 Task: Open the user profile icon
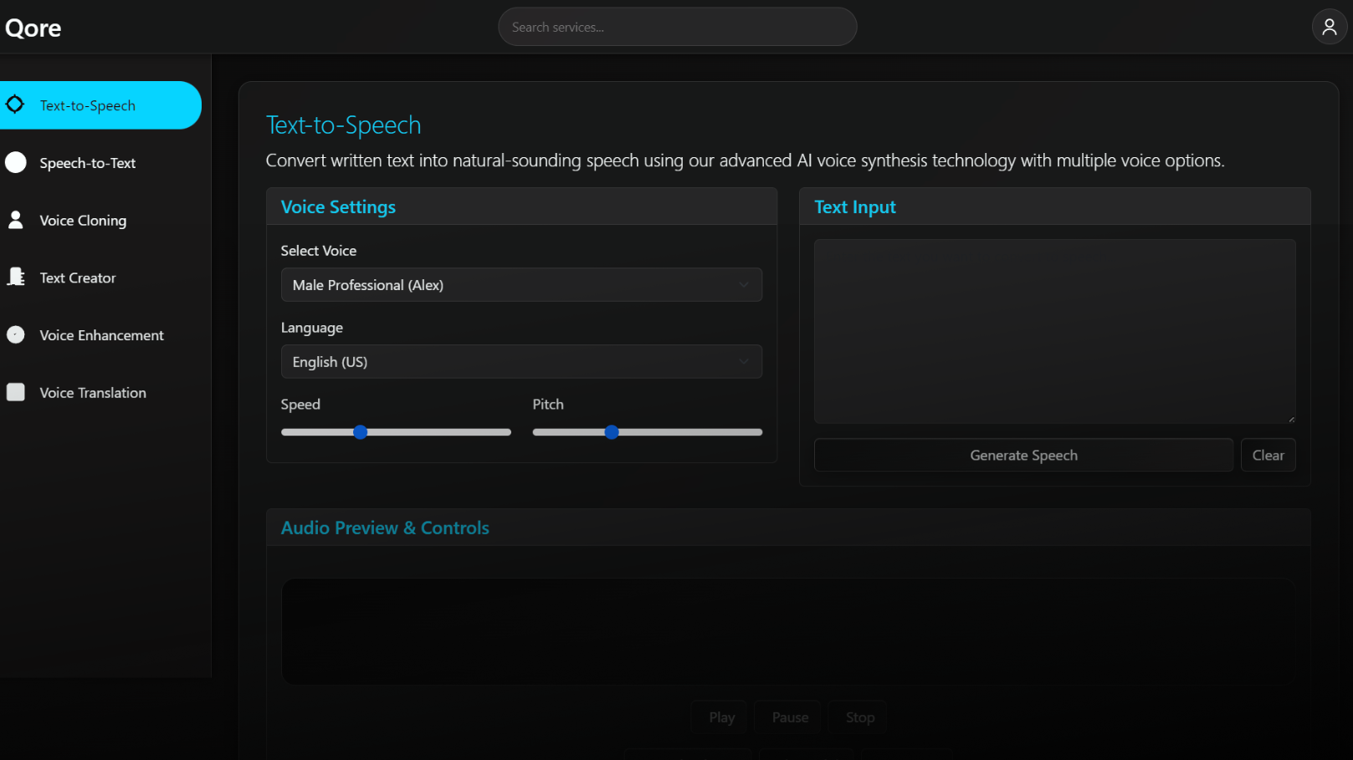tap(1329, 27)
